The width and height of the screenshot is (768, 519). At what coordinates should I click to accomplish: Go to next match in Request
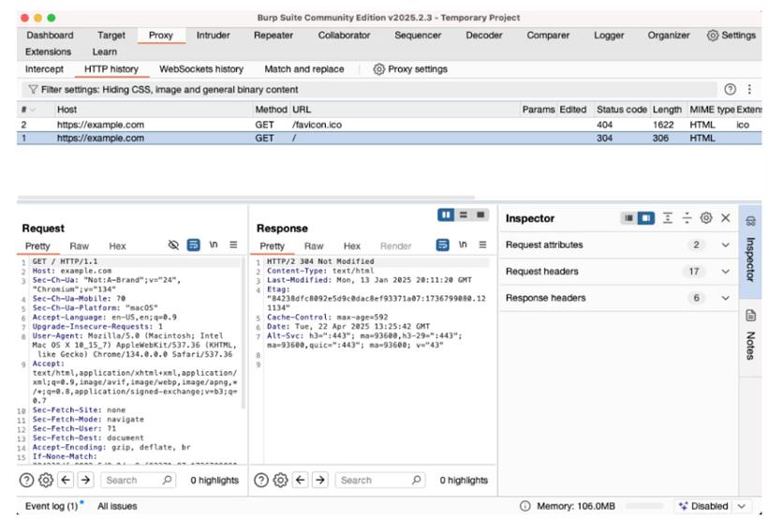[x=86, y=480]
